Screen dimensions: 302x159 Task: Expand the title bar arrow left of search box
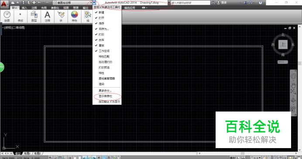pos(169,3)
